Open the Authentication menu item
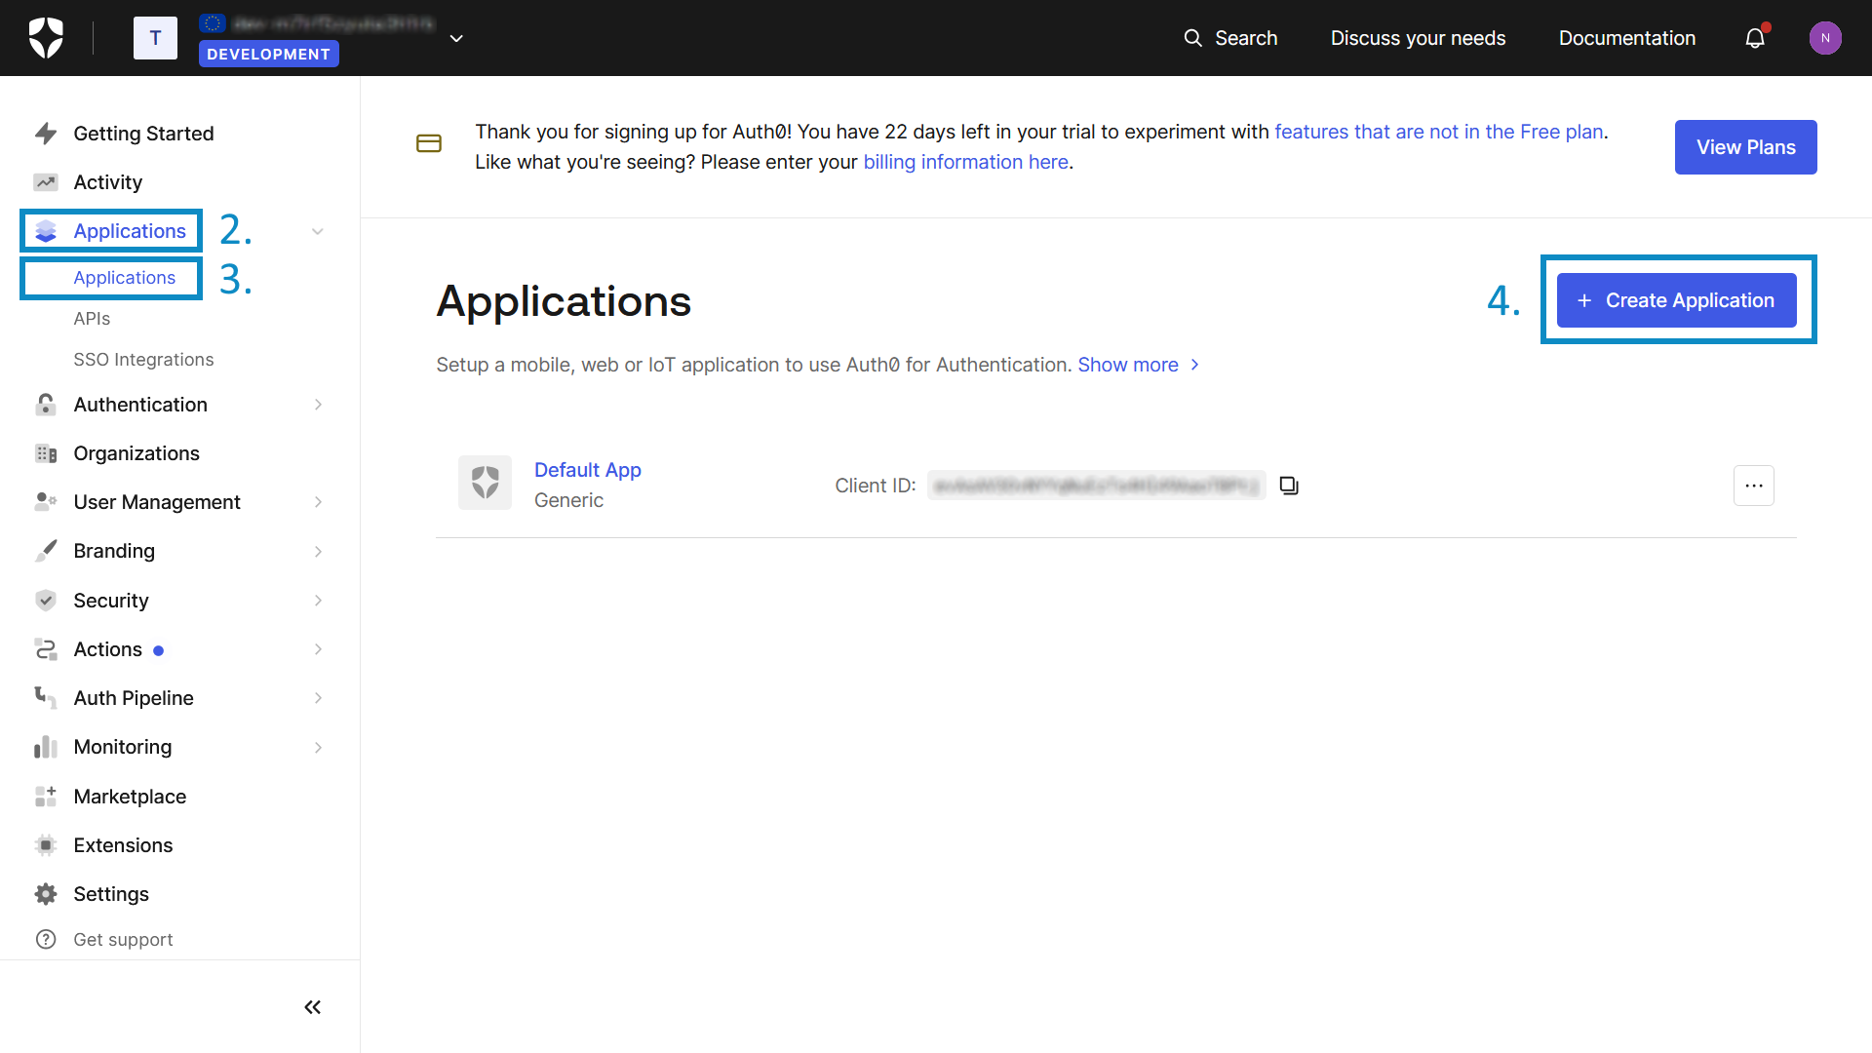 tap(140, 405)
